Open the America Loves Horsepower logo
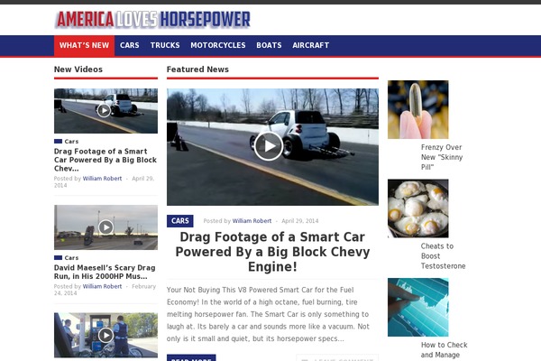The image size is (541, 361). tap(152, 19)
